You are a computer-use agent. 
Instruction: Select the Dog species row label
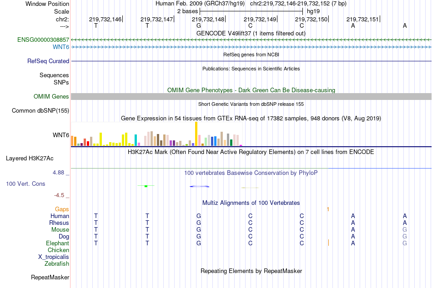pos(64,237)
